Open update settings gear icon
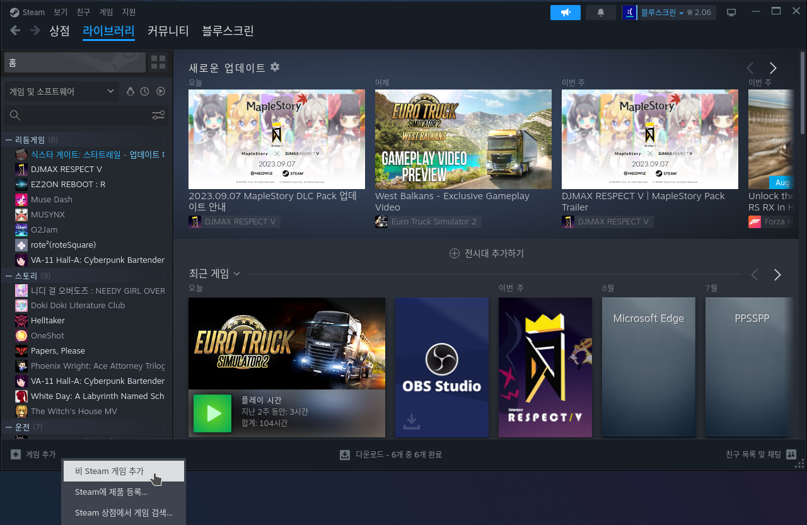The width and height of the screenshot is (807, 525). pos(275,67)
